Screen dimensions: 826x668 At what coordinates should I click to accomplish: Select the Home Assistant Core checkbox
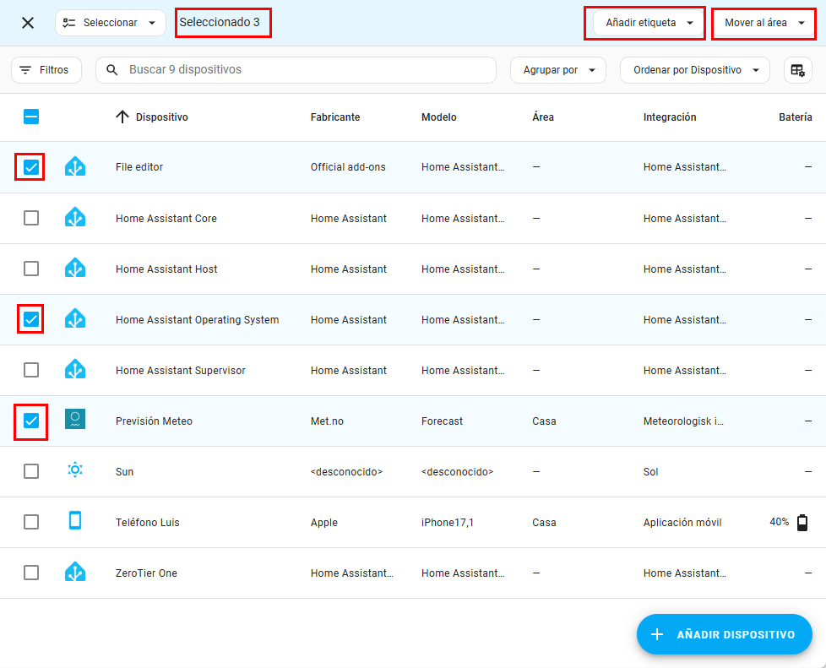(x=31, y=218)
